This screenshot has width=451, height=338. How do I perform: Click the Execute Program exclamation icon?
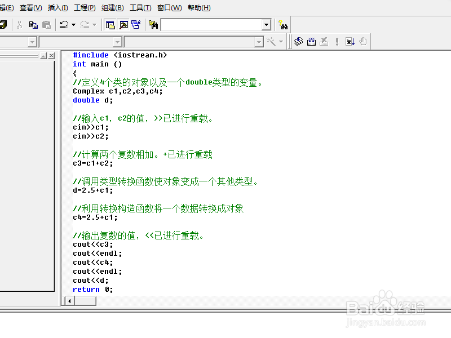pyautogui.click(x=337, y=42)
